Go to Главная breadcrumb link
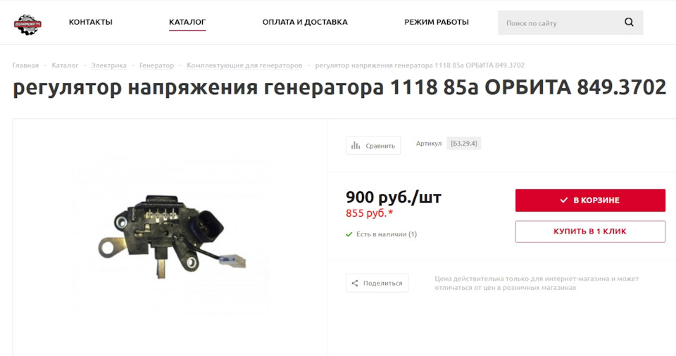 (x=25, y=65)
